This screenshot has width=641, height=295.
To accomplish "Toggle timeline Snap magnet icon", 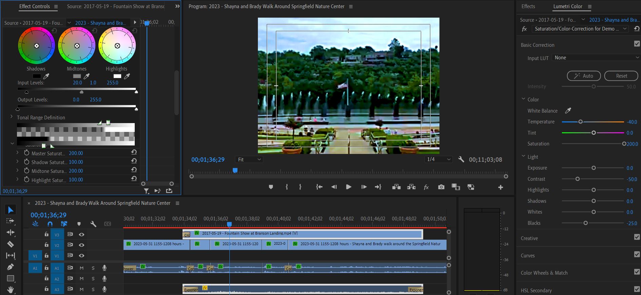I will pos(50,224).
